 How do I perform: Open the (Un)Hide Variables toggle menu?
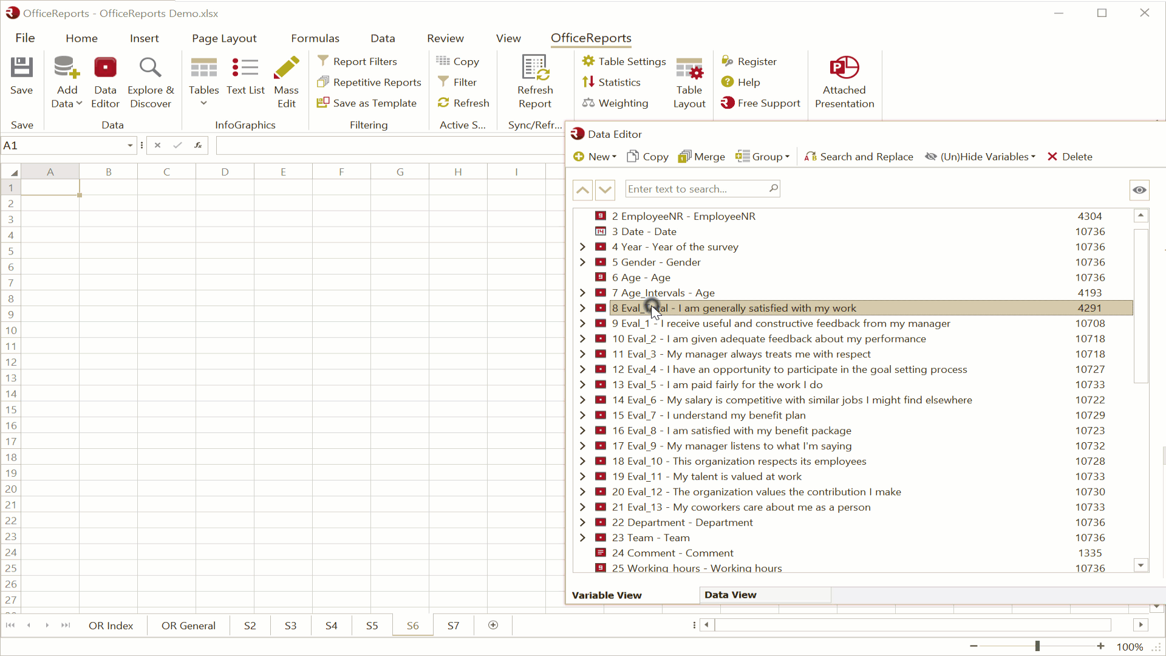pos(980,156)
